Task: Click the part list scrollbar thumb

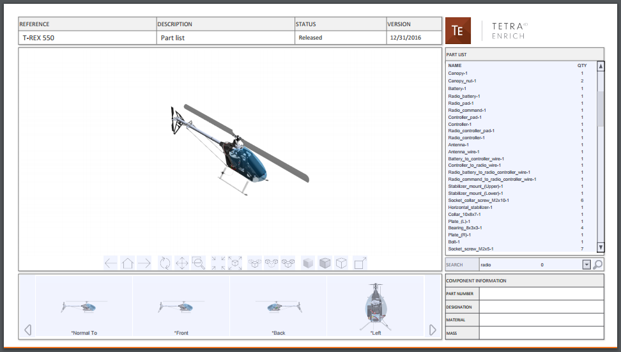Action: coord(601,109)
